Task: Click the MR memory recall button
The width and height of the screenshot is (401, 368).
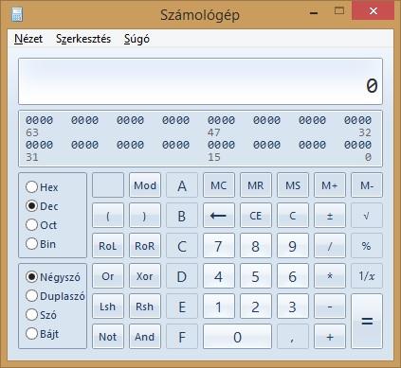Action: 256,185
